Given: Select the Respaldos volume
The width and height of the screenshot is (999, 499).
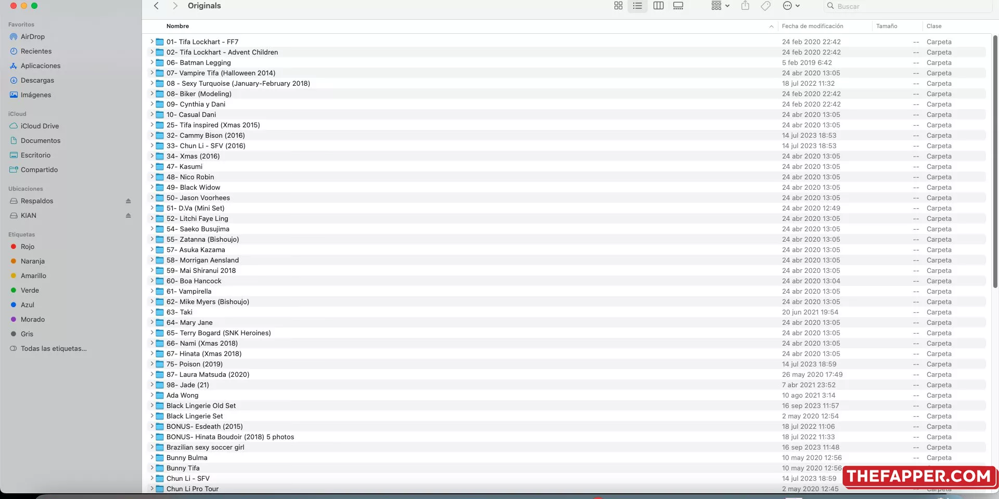Looking at the screenshot, I should [x=37, y=201].
